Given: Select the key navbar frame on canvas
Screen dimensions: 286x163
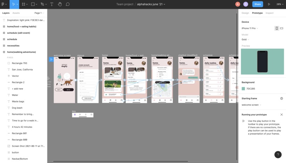Looking at the screenshot, I should click(83, 115).
